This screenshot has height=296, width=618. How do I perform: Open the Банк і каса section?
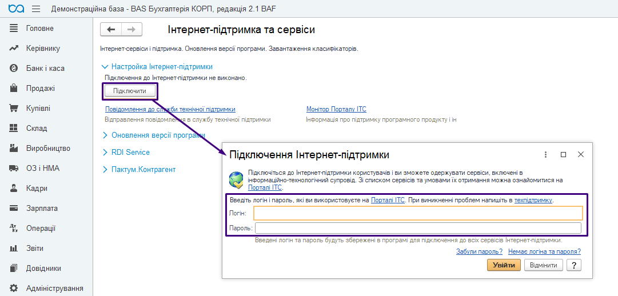[x=46, y=68]
